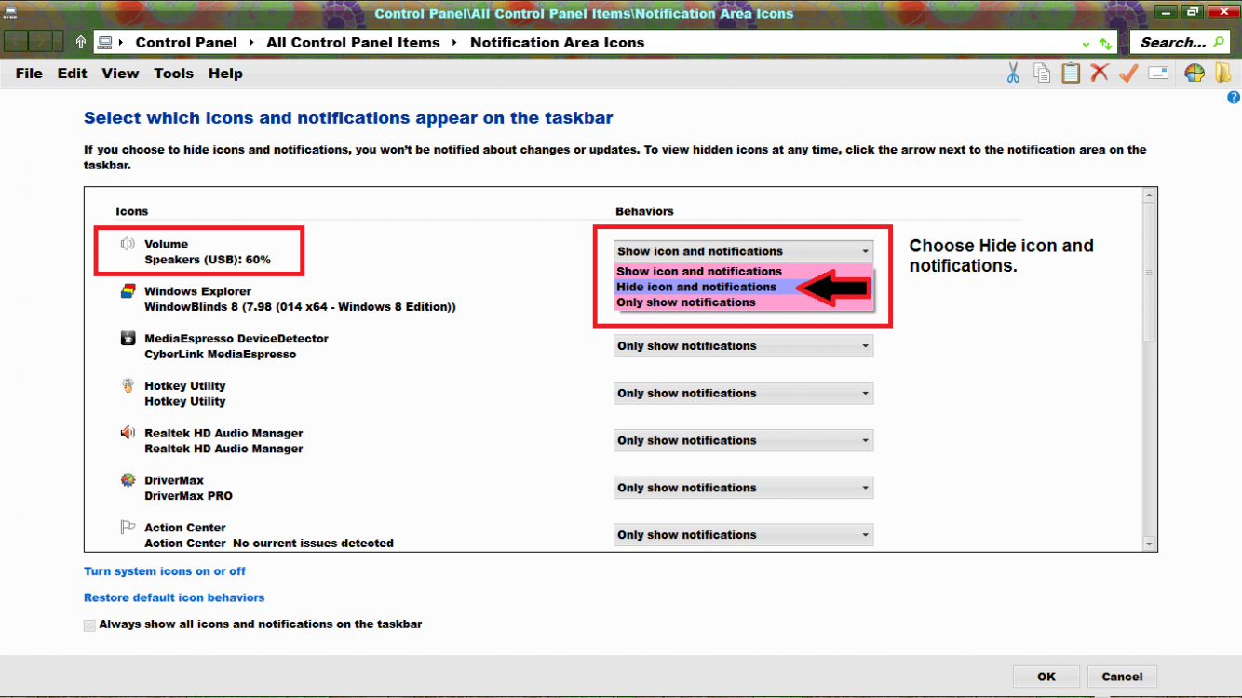The height and width of the screenshot is (698, 1242).
Task: Expand arrow after All Control Panel Items
Action: pyautogui.click(x=454, y=43)
